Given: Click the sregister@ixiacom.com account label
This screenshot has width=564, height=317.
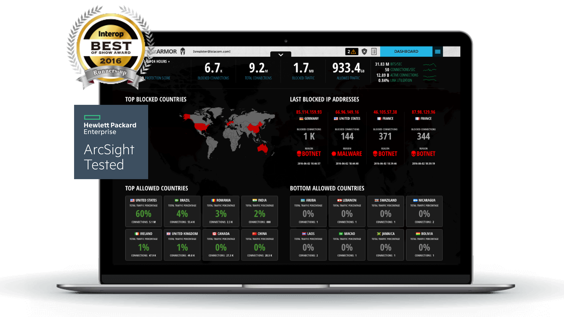Looking at the screenshot, I should pos(212,51).
